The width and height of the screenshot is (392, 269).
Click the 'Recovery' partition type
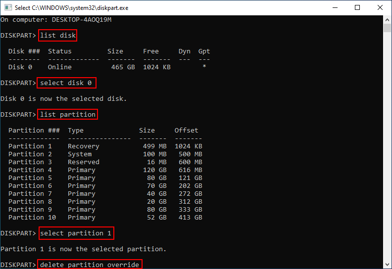tap(84, 146)
